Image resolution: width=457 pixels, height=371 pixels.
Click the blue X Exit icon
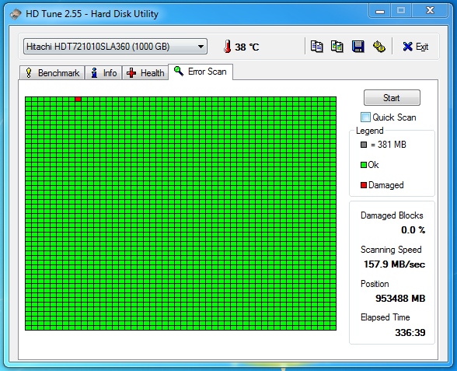click(407, 47)
